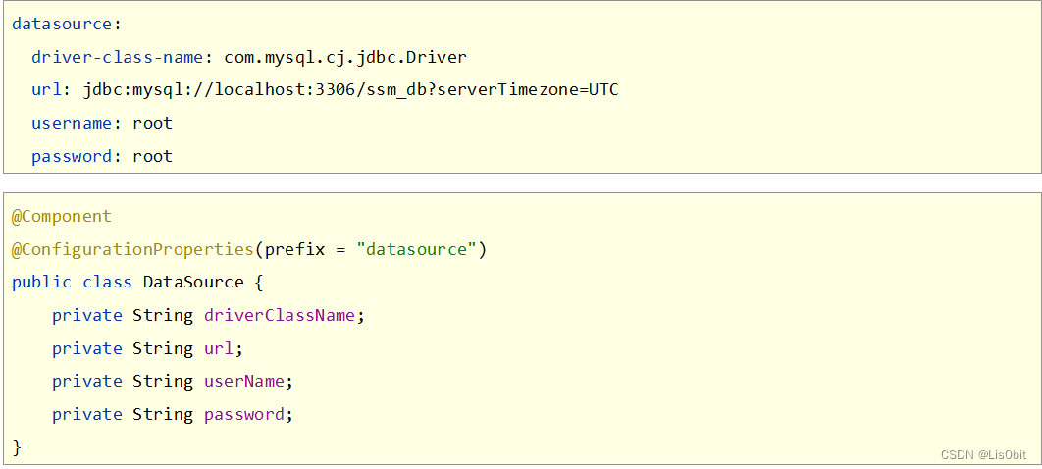Click the green "datasource" prefix string
Image resolution: width=1042 pixels, height=469 pixels.
417,250
